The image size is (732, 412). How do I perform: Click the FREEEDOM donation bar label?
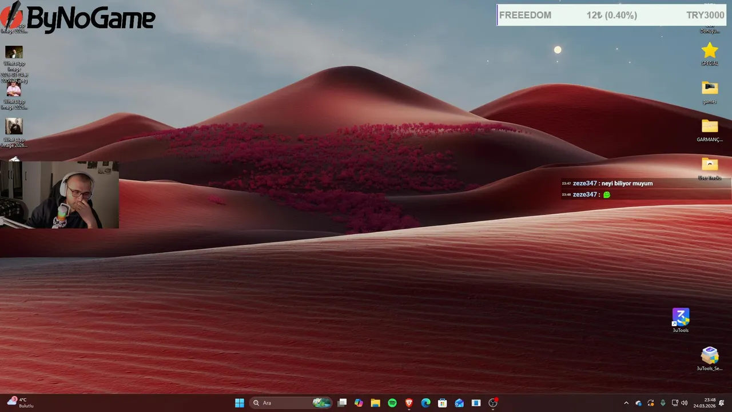[x=525, y=15]
